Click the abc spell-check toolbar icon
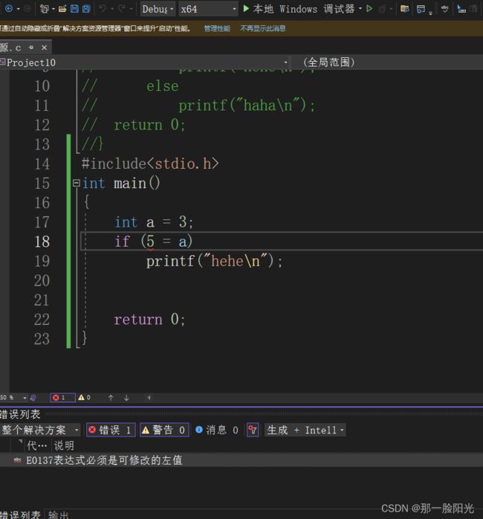 (x=445, y=9)
